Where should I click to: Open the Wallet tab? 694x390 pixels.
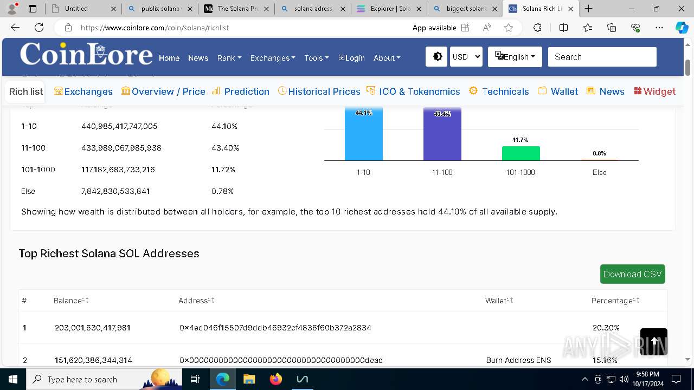[558, 92]
